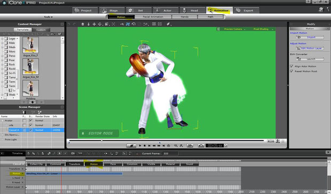Click the Import motion button

[310, 37]
